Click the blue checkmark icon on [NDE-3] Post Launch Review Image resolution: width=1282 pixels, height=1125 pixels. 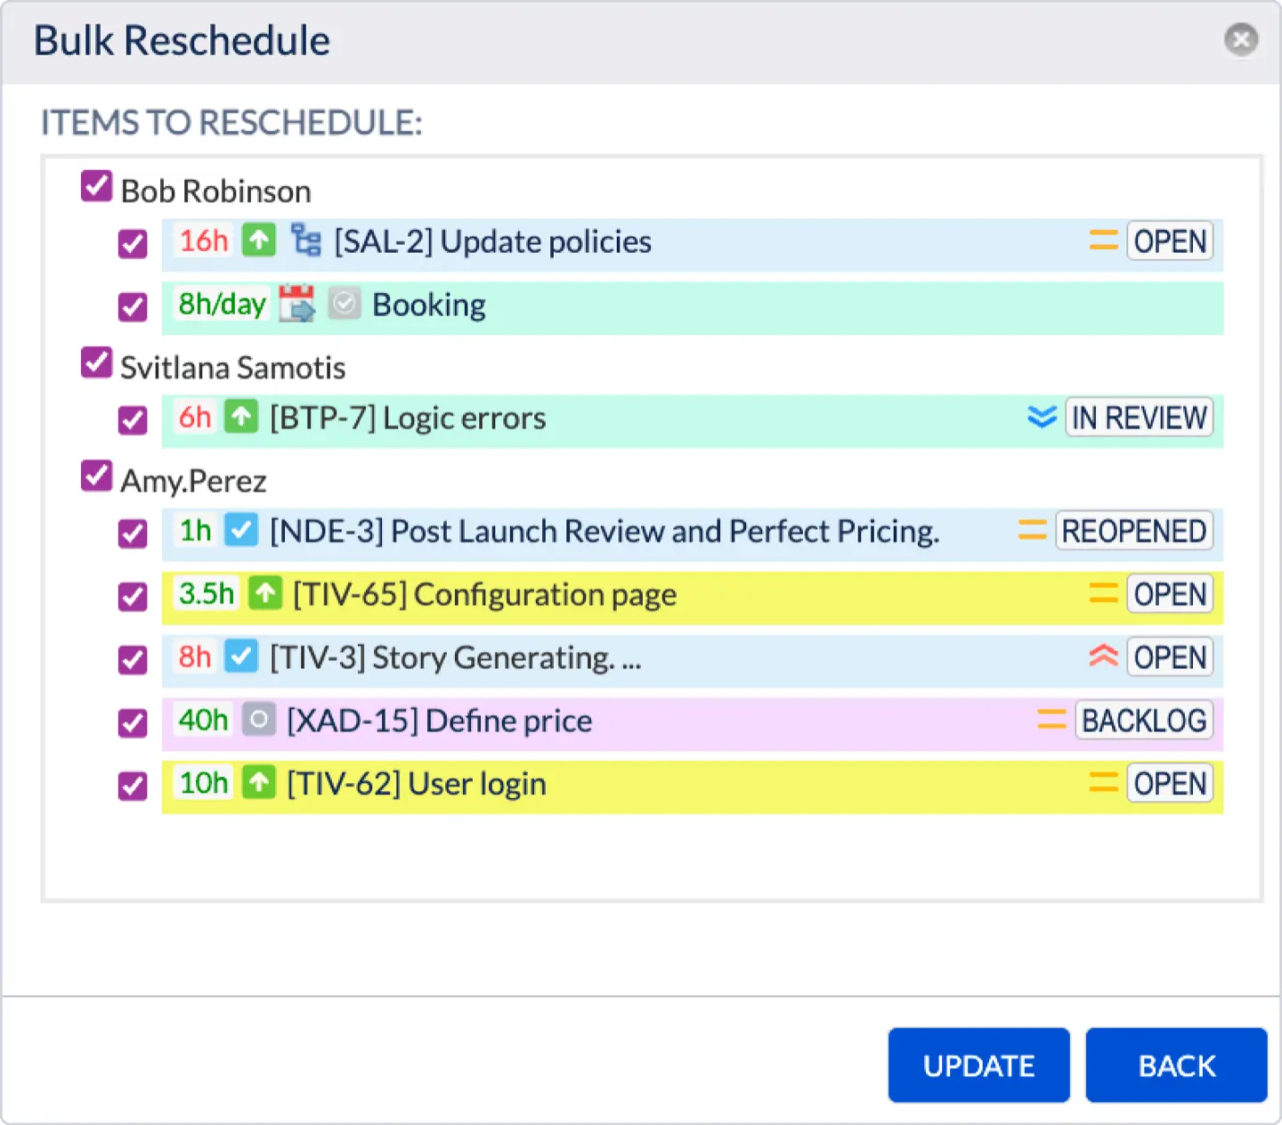point(240,530)
